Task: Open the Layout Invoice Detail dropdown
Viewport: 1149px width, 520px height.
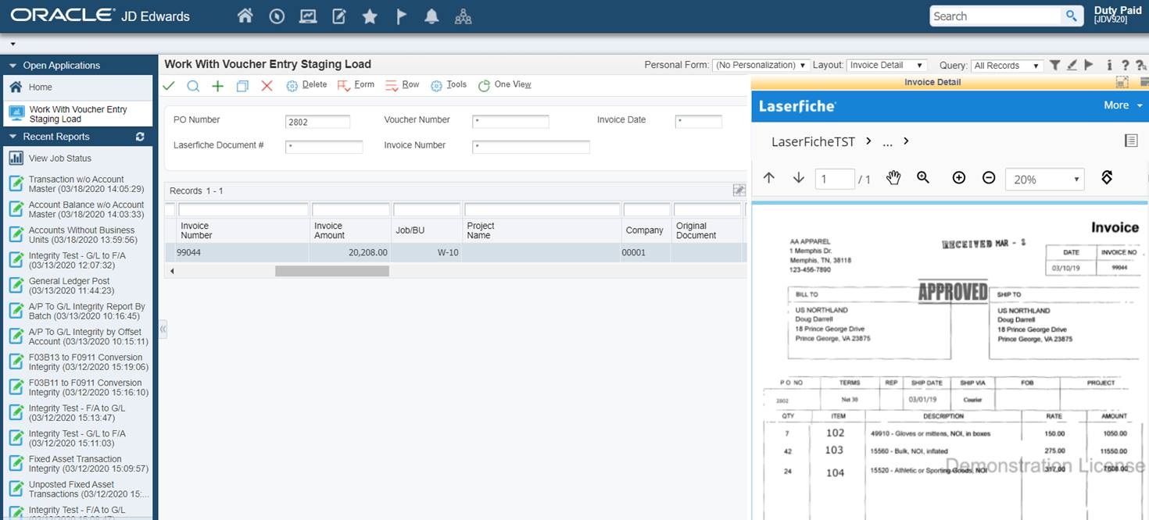Action: [x=886, y=66]
